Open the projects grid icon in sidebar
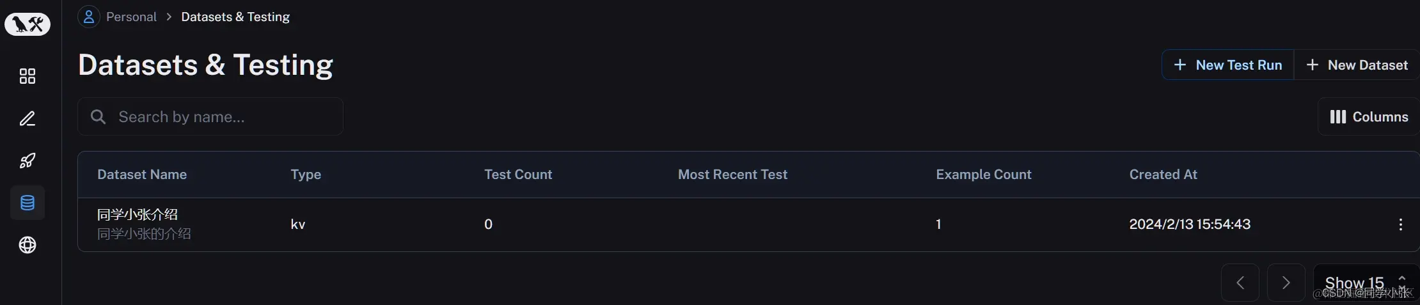The height and width of the screenshot is (305, 1420). [x=28, y=76]
